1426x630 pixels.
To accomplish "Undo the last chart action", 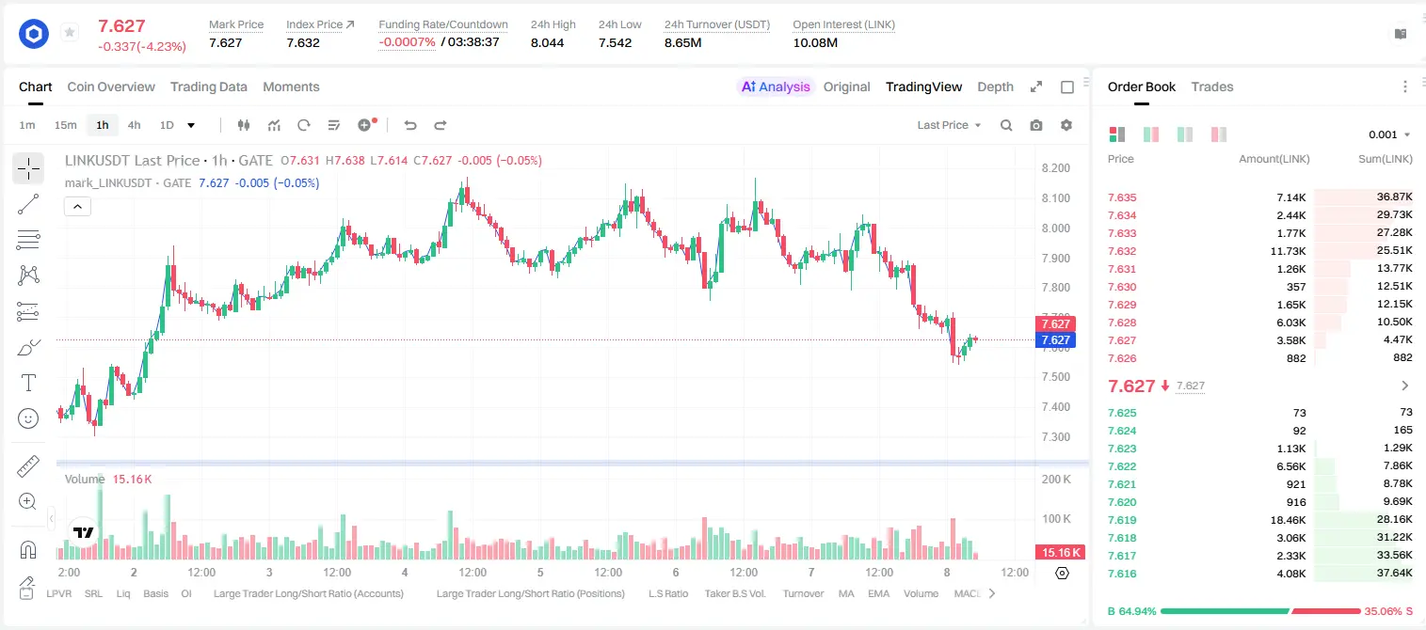I will point(410,125).
